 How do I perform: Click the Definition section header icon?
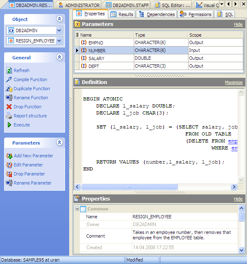77,82
